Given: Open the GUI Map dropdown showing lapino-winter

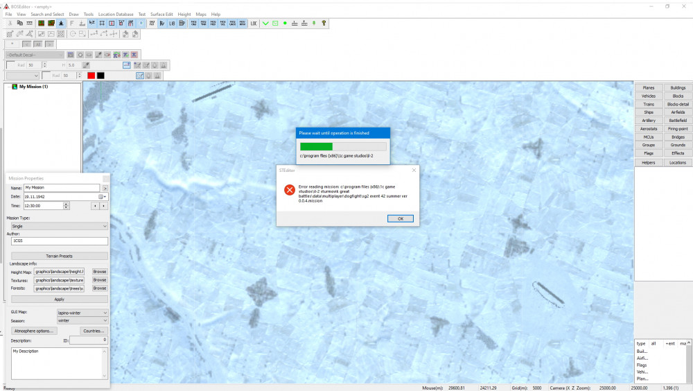Looking at the screenshot, I should click(82, 313).
